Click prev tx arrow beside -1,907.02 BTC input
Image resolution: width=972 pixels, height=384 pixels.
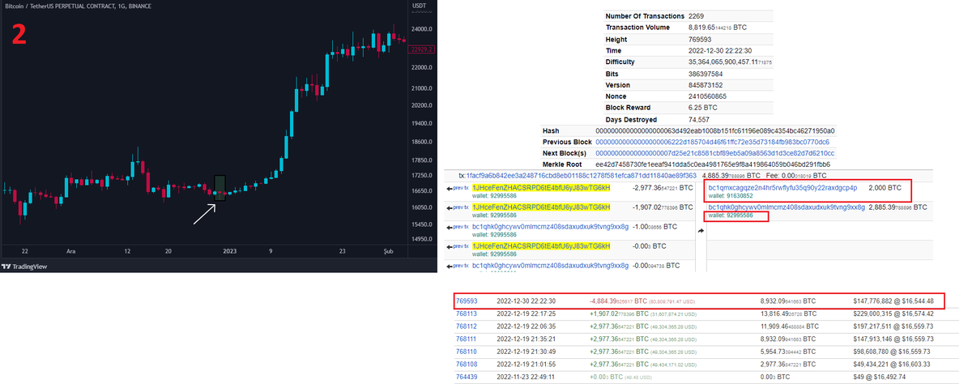(x=457, y=207)
